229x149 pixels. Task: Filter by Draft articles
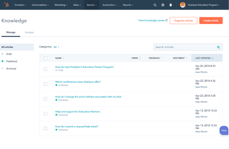point(9,54)
